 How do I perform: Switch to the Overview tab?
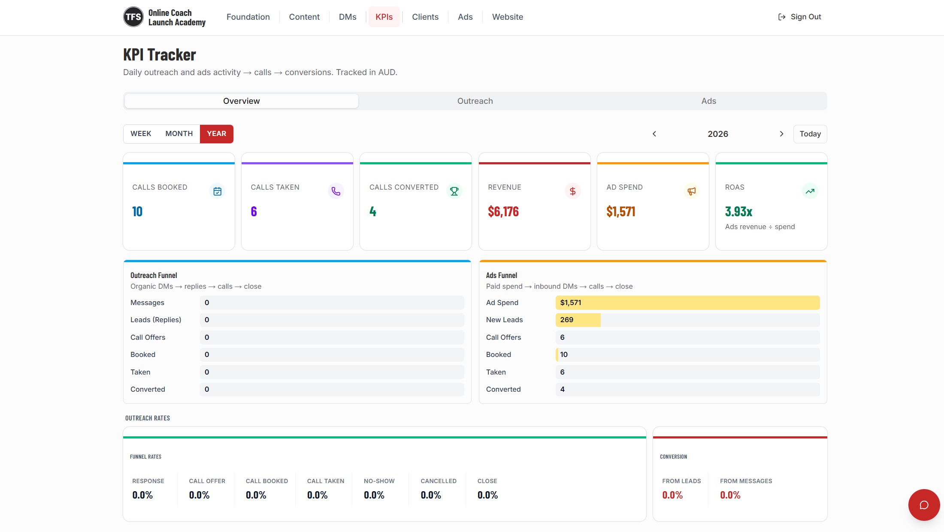click(242, 101)
